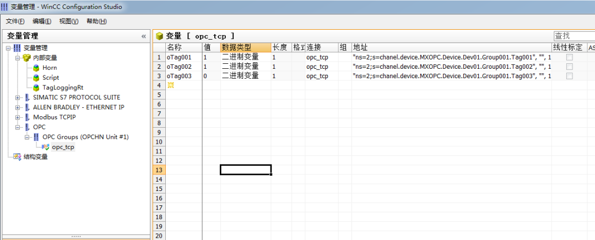Click the 内部变量 cube group icon

tap(26, 58)
